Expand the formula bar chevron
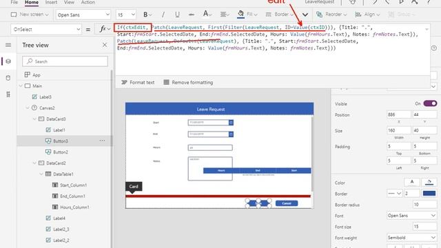 tap(427, 29)
